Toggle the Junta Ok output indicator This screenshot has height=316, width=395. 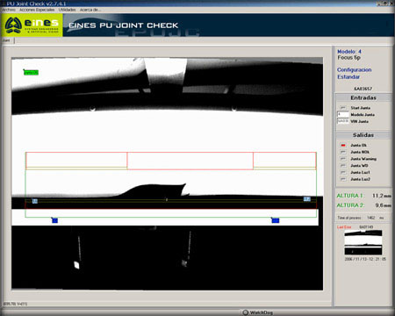tap(343, 145)
